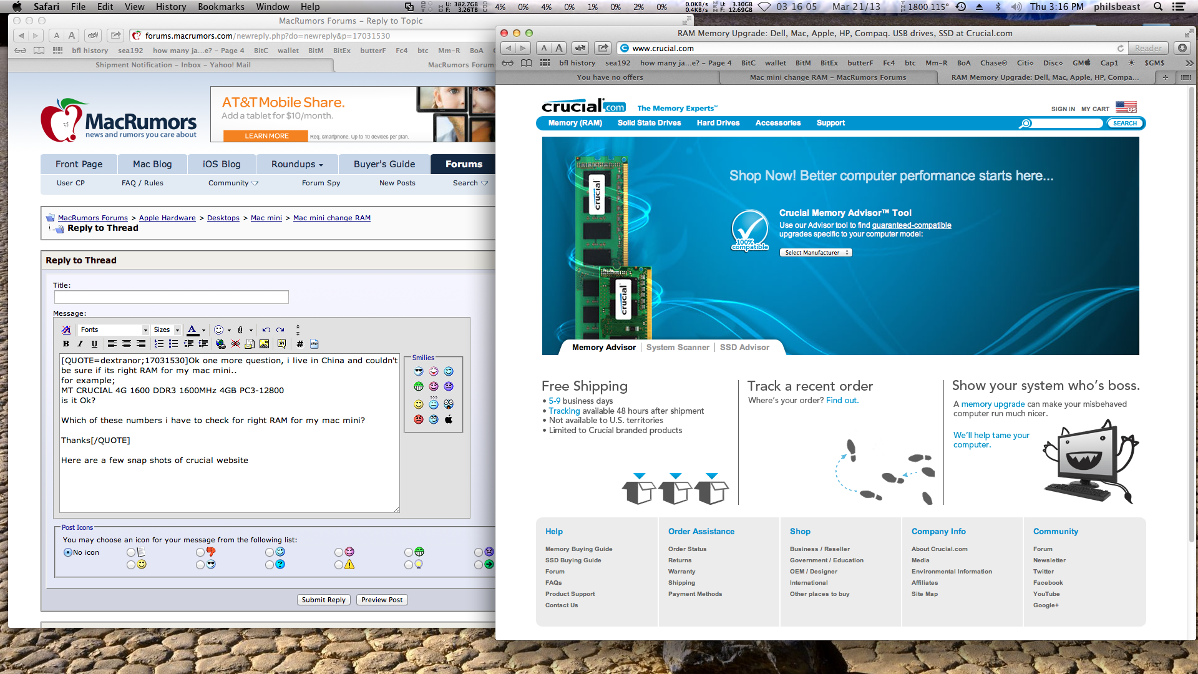Open the Fonts dropdown
Screen dimensions: 1198x674
(114, 330)
